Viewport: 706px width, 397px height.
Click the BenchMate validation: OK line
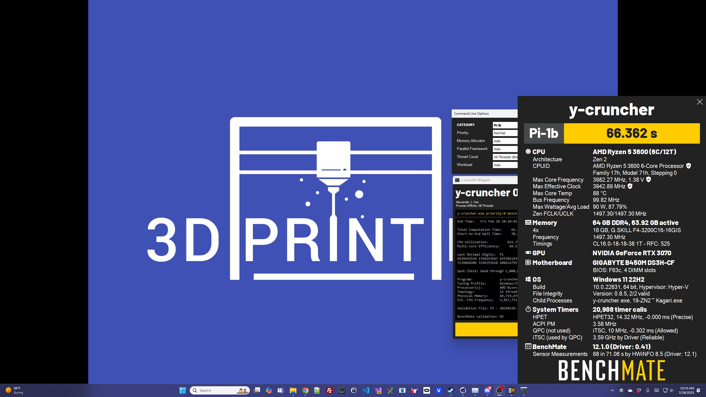coord(480,316)
